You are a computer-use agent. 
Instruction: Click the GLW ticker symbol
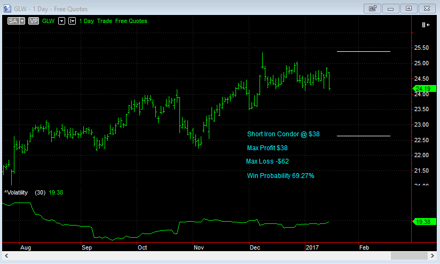pos(48,21)
